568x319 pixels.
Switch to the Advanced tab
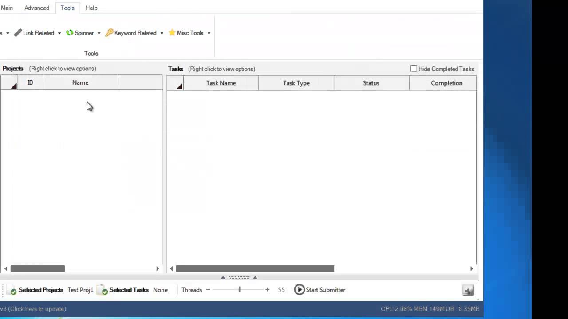tap(37, 8)
